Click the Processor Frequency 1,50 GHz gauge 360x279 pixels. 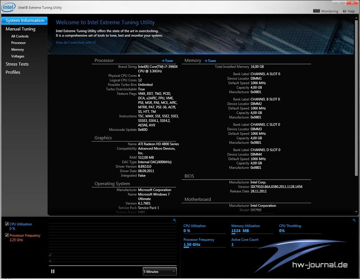[x=204, y=243]
